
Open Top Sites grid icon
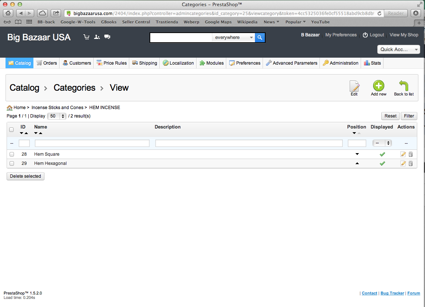tap(29, 22)
